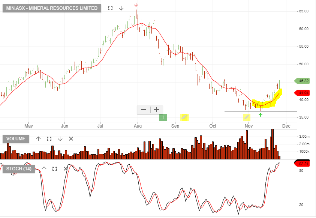Click the 50.00 price axis label
The height and width of the screenshot is (218, 316).
[x=304, y=64]
